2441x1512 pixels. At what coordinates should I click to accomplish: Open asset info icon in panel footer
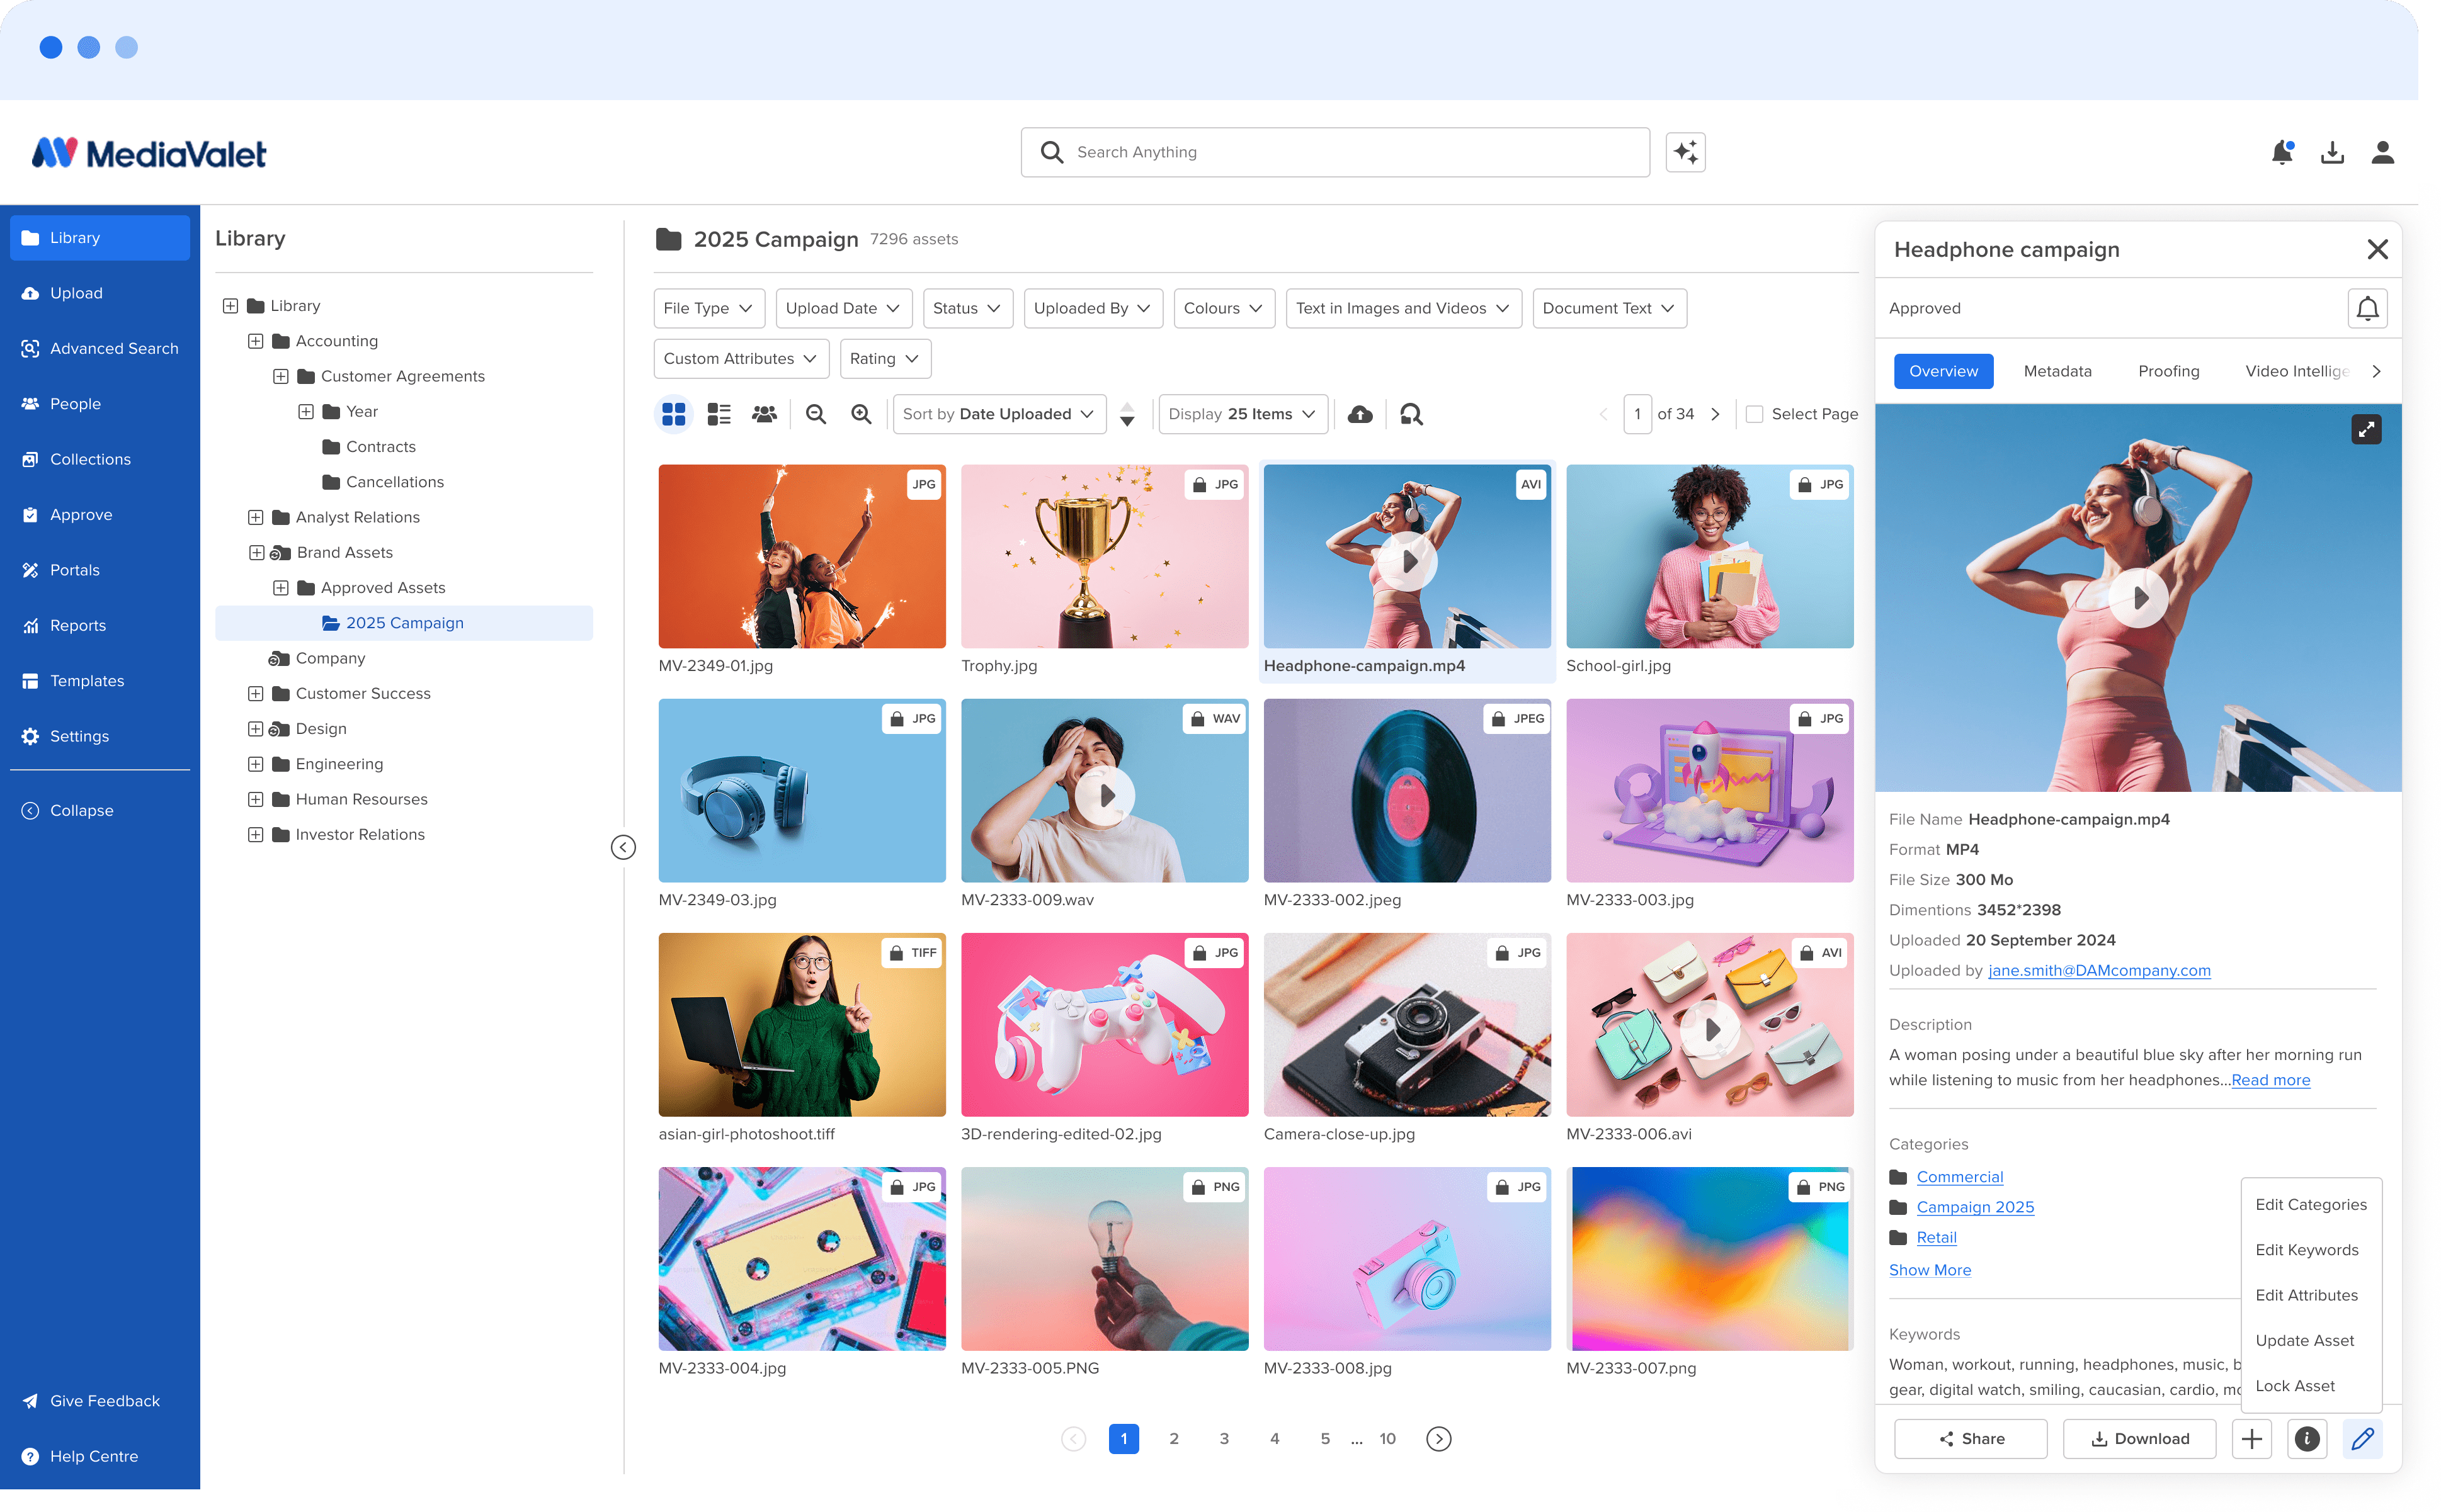tap(2306, 1438)
